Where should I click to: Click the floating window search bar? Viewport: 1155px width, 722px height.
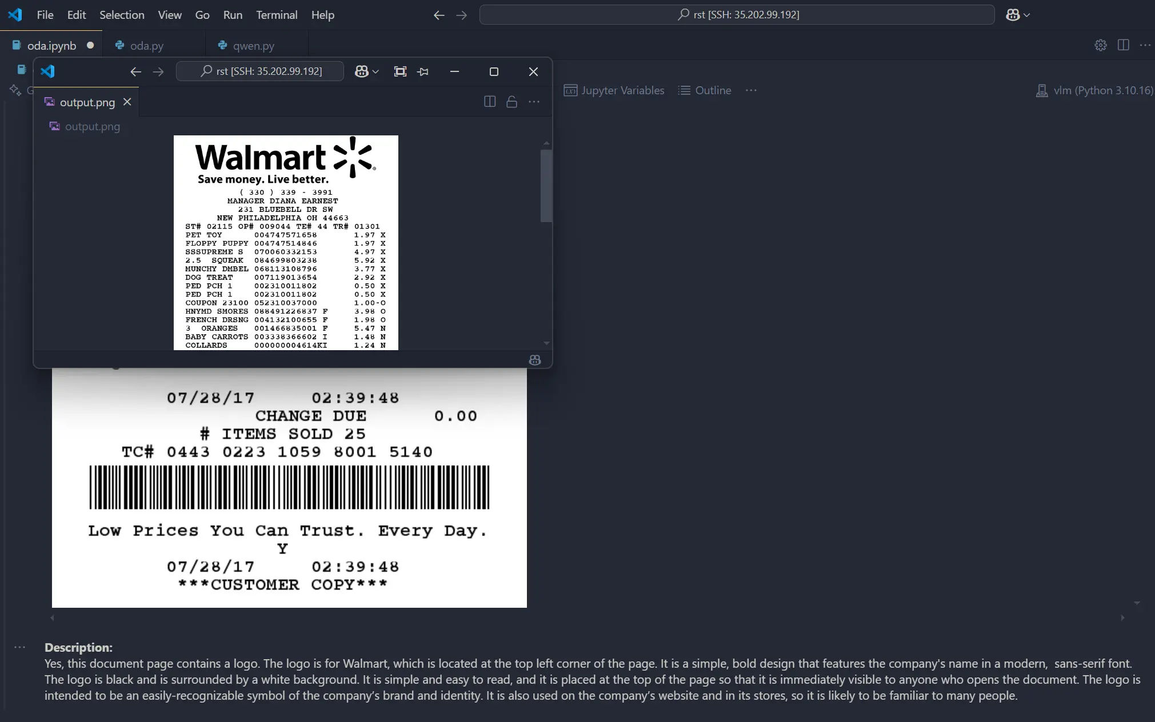(260, 71)
